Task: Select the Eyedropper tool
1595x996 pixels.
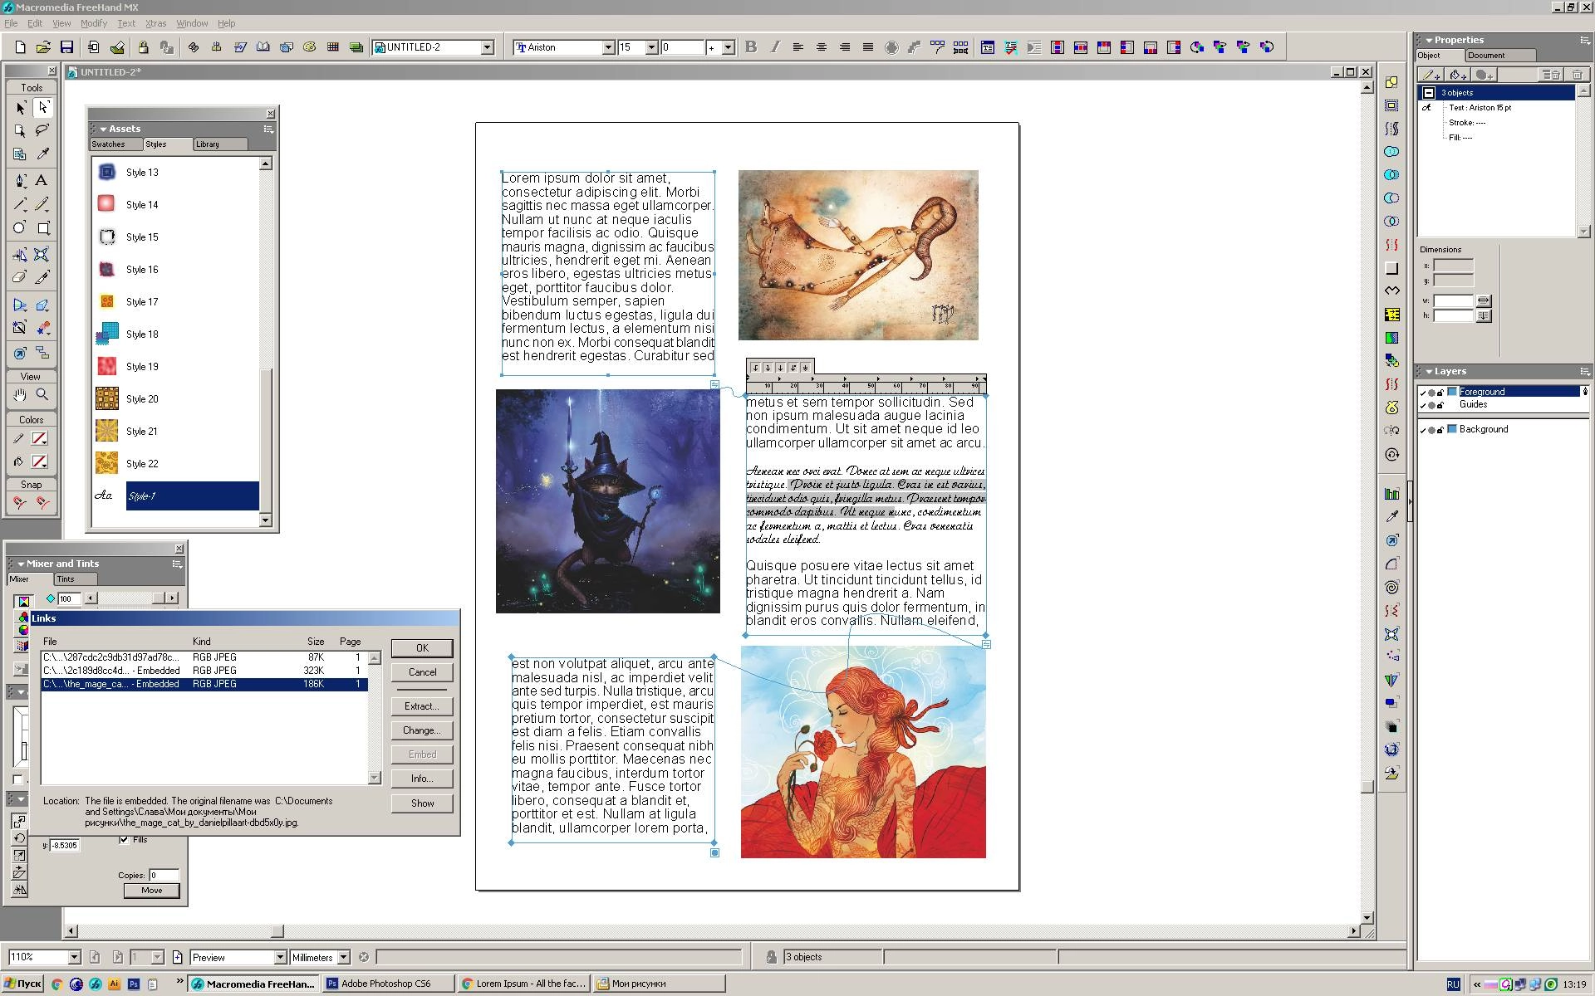Action: (x=43, y=154)
